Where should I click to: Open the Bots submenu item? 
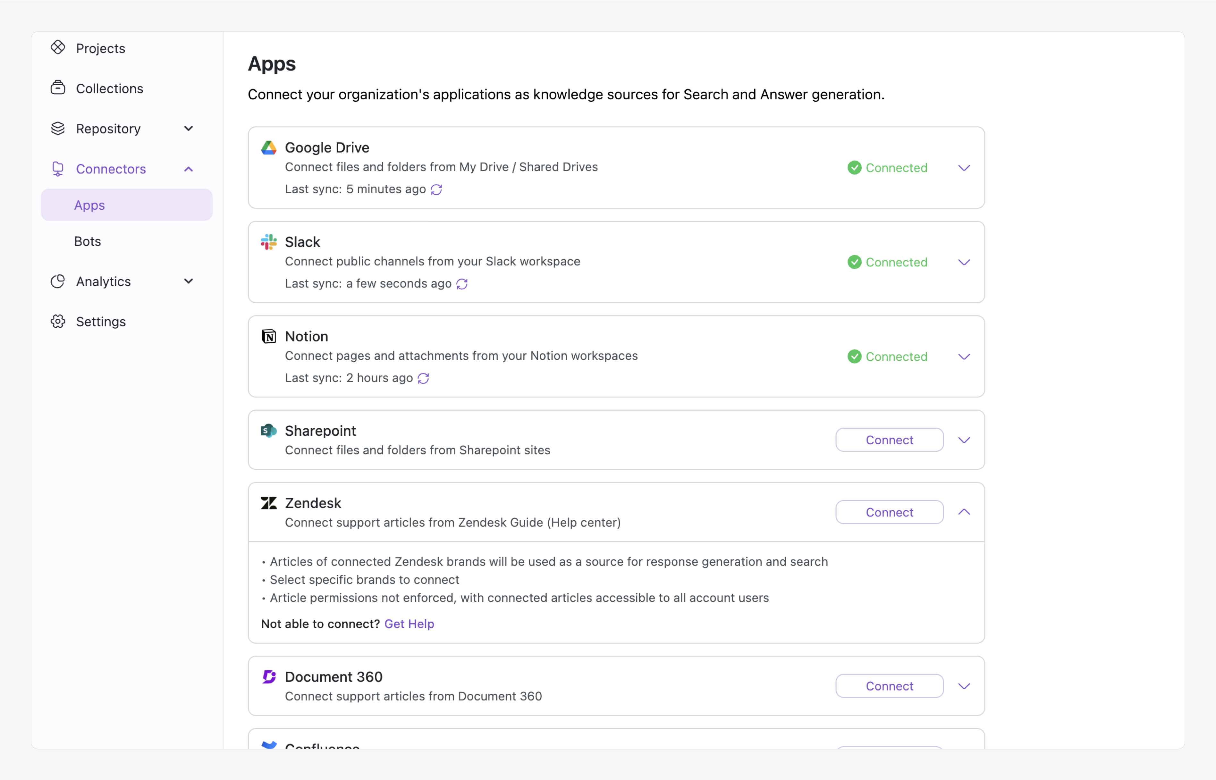coord(88,241)
